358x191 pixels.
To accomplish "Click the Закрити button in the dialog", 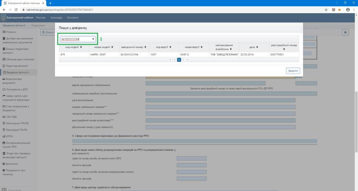I will [x=293, y=71].
